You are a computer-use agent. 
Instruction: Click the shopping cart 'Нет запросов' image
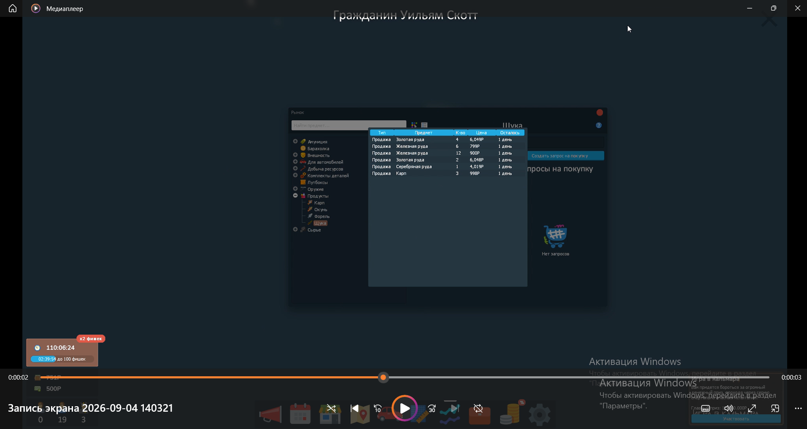coord(555,236)
